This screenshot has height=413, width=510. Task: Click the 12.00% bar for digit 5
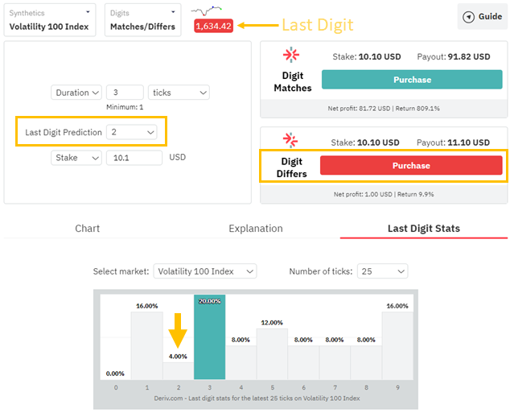272,354
